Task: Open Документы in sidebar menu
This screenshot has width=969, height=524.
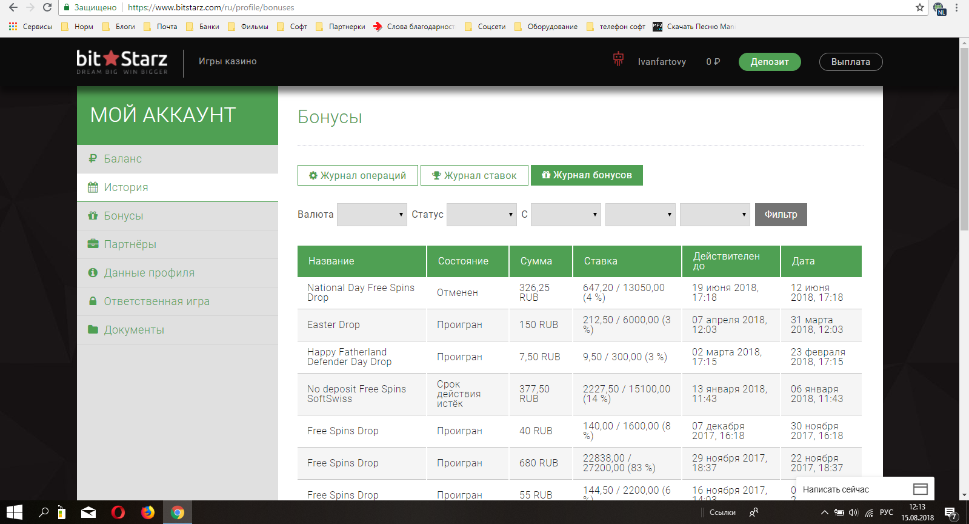Action: click(x=134, y=330)
